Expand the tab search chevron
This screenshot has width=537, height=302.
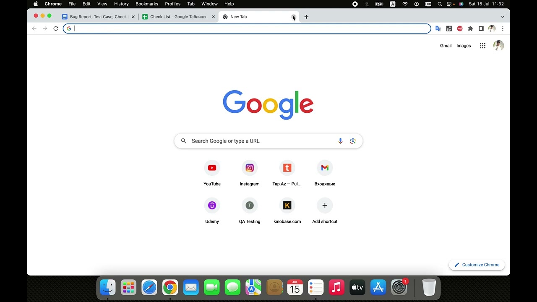pos(503,17)
